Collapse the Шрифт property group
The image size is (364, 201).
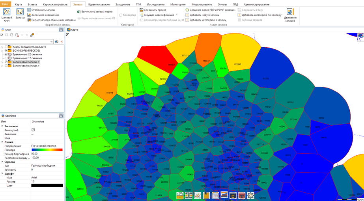[x=2, y=173]
